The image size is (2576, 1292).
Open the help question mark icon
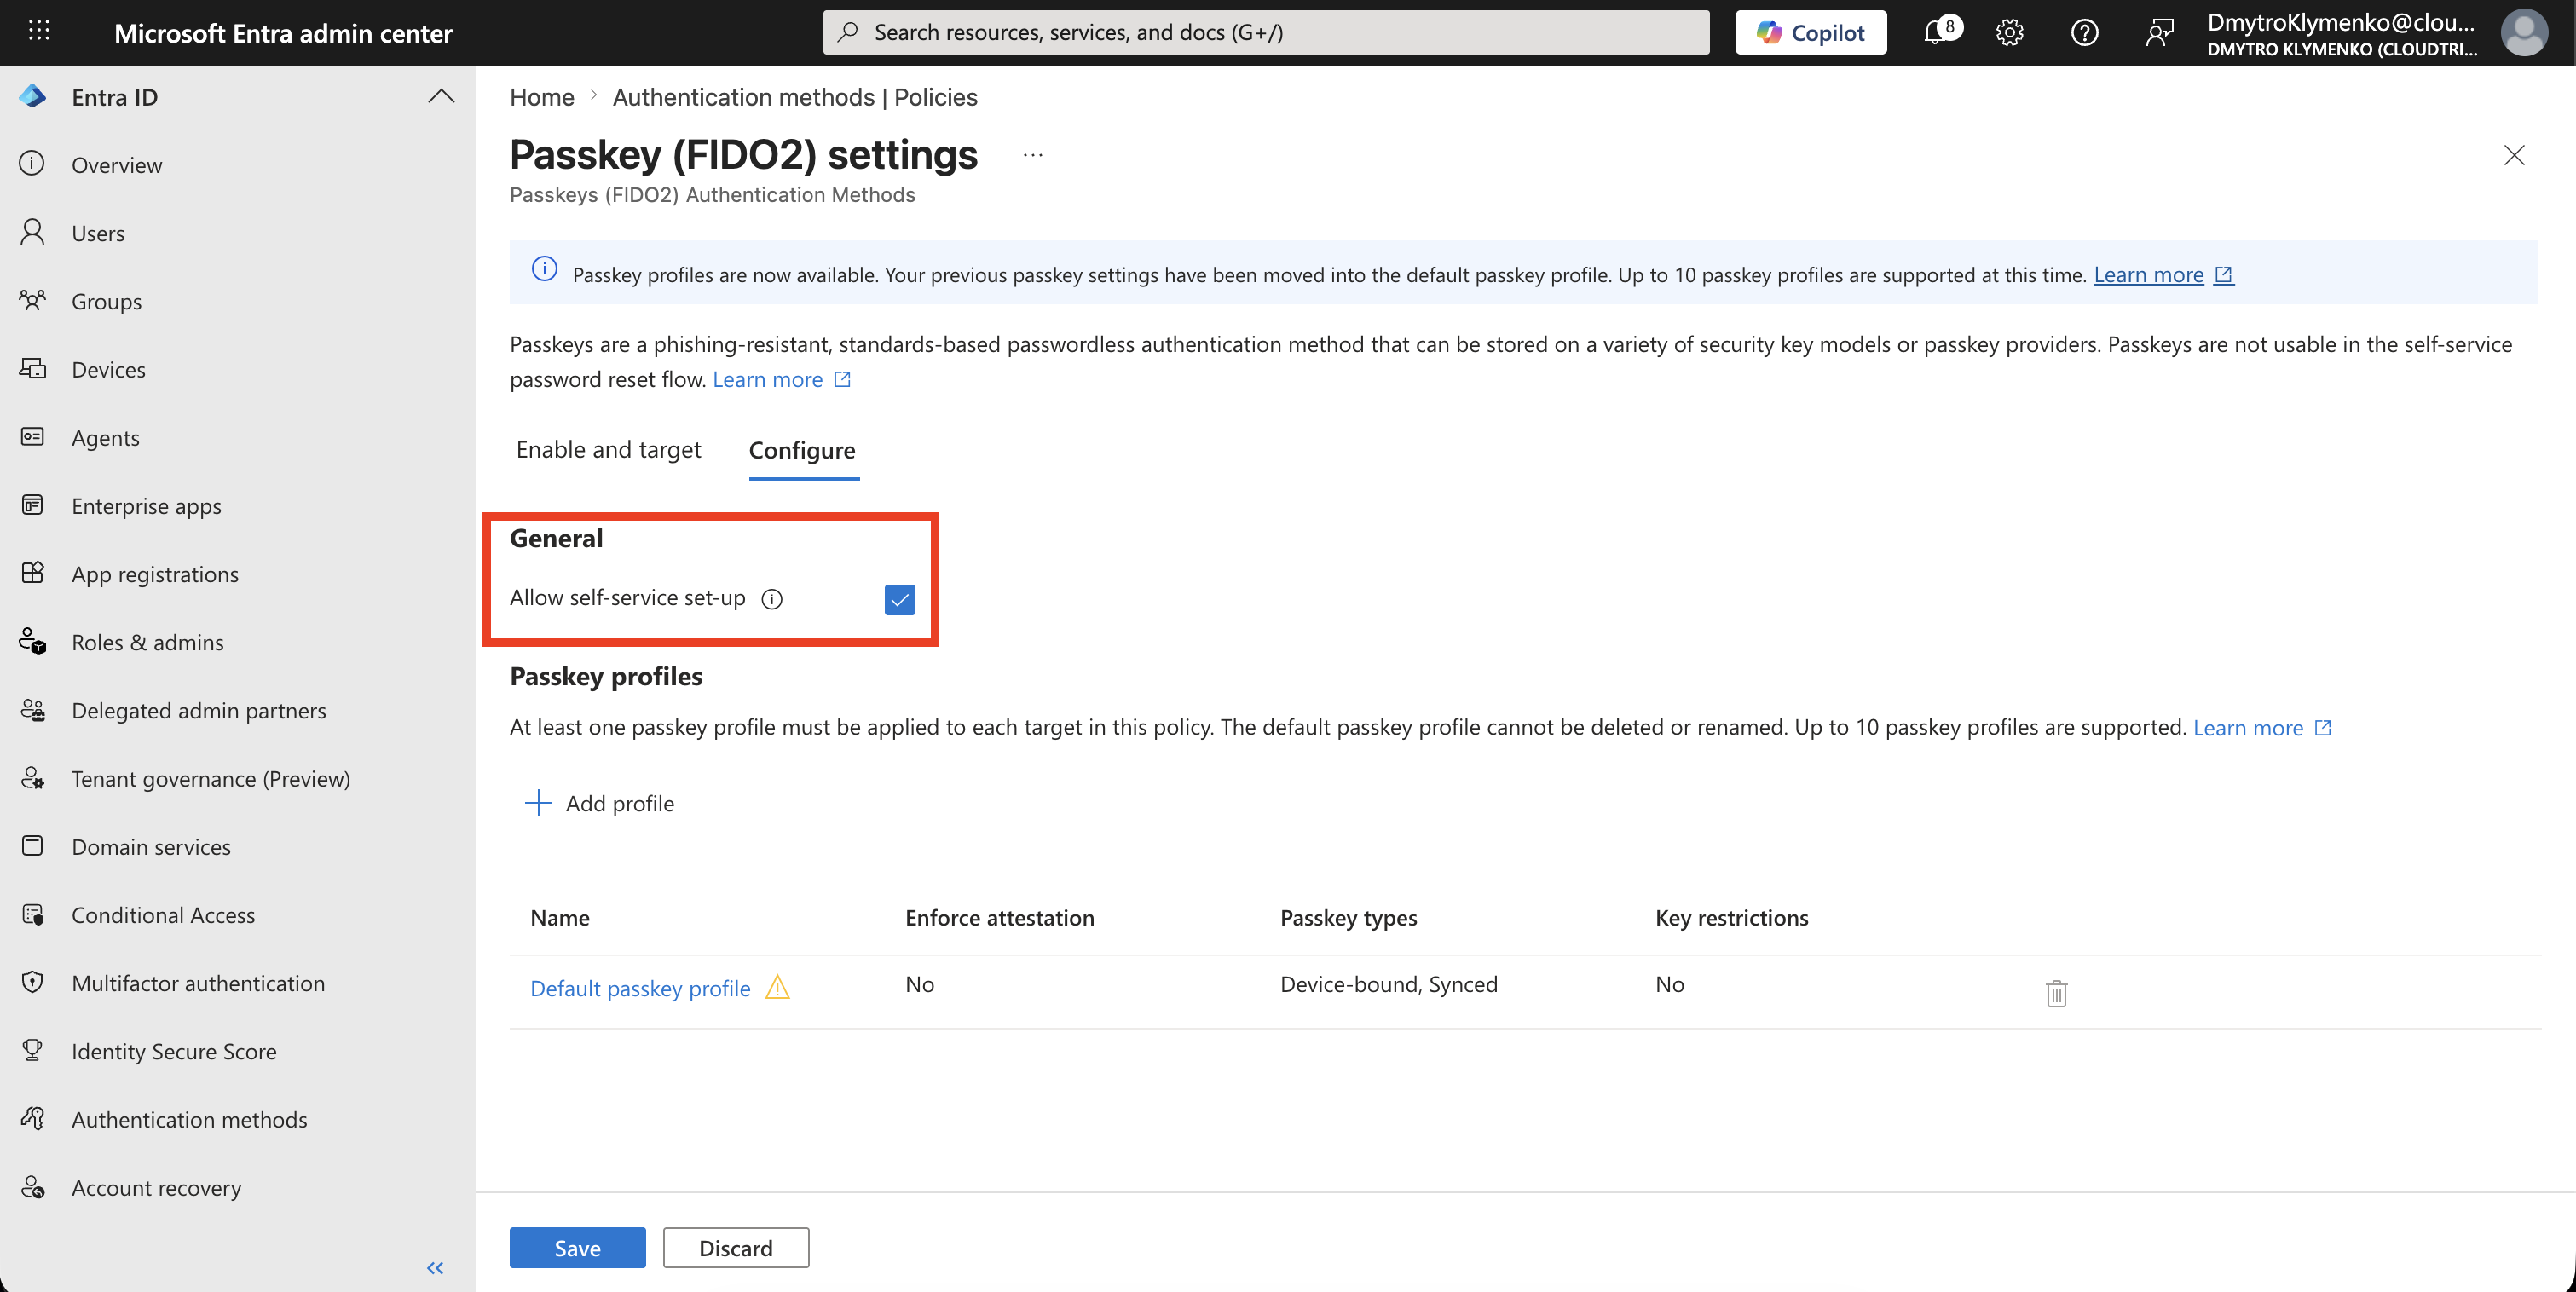(x=2084, y=33)
